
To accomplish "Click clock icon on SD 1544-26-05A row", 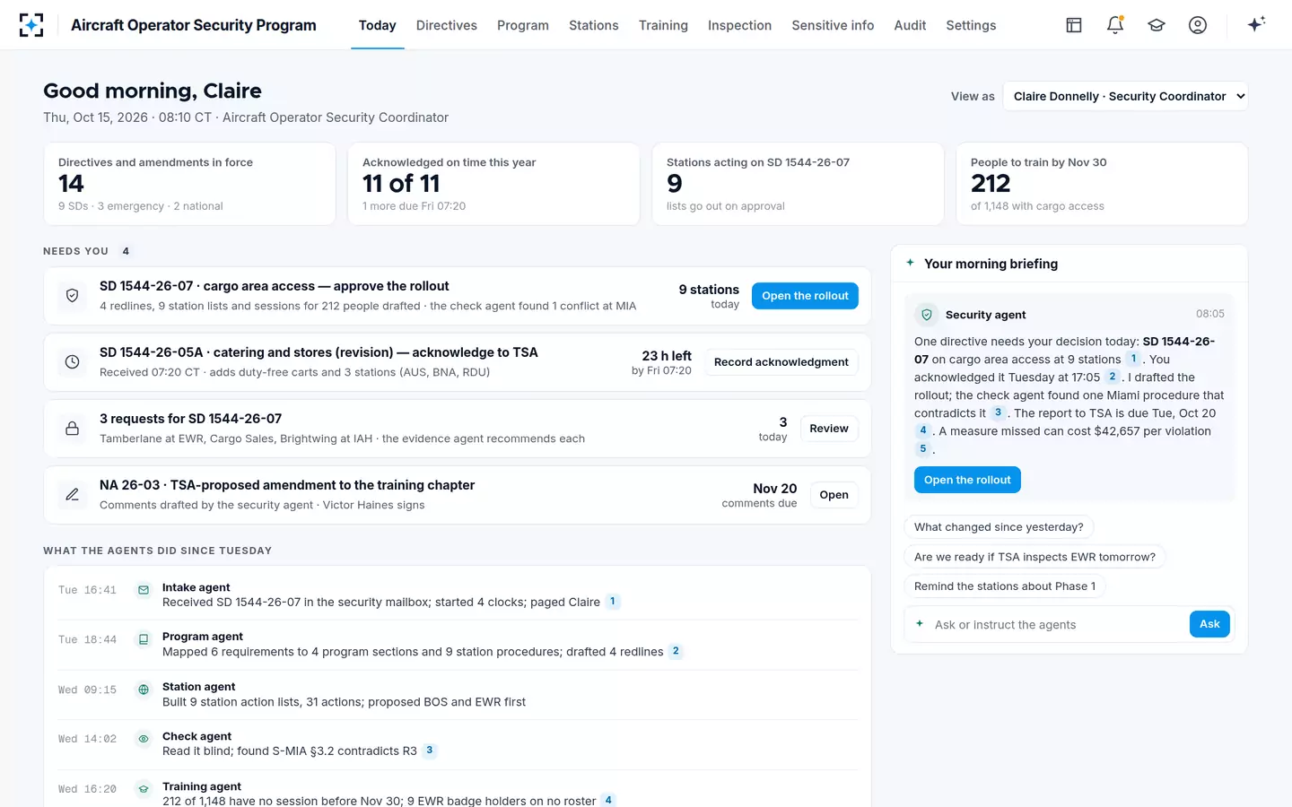I will (x=73, y=361).
